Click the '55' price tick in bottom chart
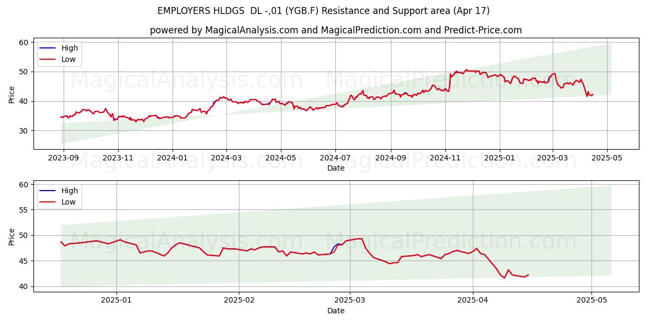Screen dimensions: 647x323 24,210
